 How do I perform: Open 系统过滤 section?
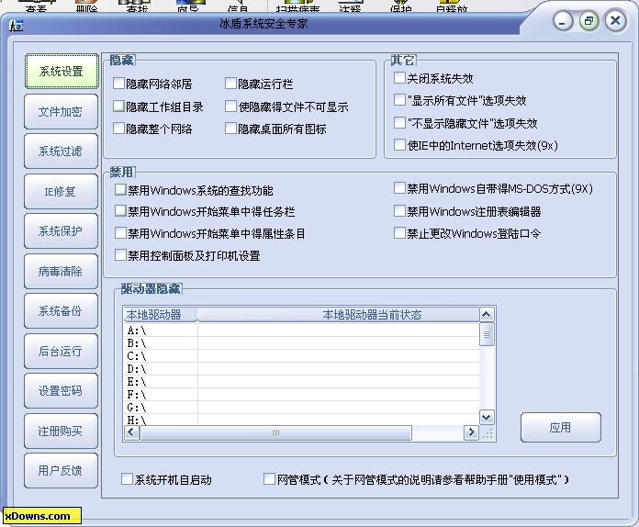61,151
